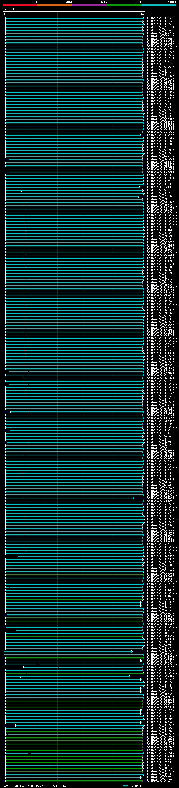Click hit label UniRef100_A9NNV8
Image resolution: width=179 pixels, height=788 pixels.
pyautogui.click(x=160, y=378)
